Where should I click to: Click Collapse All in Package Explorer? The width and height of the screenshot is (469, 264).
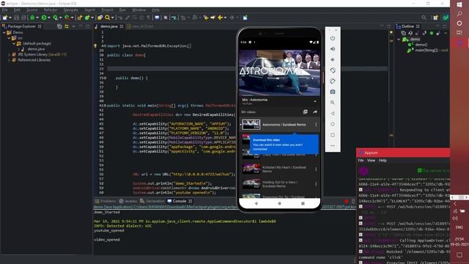click(59, 26)
